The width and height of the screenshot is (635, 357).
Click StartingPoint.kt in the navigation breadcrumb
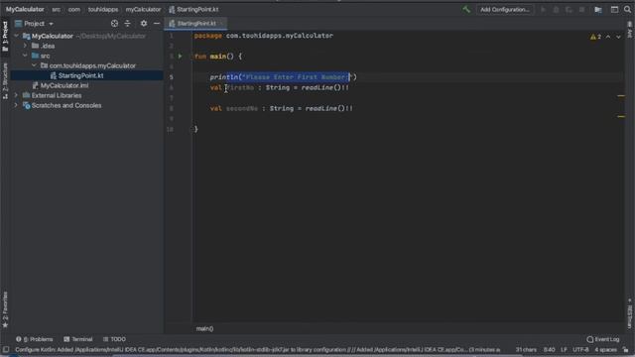(x=193, y=9)
